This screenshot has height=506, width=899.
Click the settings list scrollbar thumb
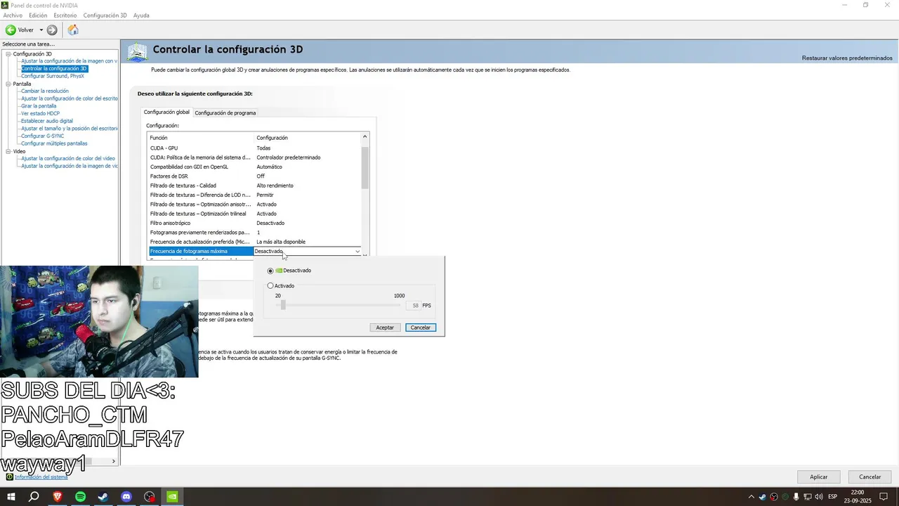(365, 168)
